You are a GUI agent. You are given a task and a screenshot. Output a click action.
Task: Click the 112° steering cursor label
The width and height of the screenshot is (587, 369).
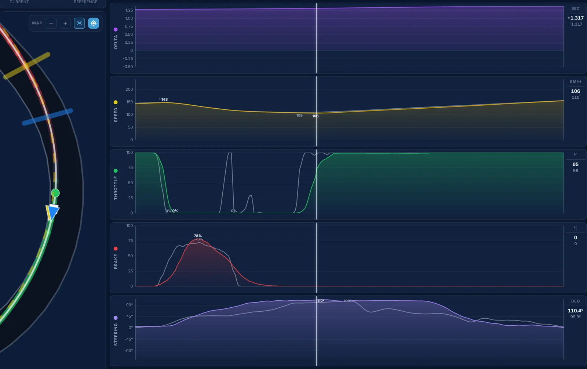(x=321, y=301)
